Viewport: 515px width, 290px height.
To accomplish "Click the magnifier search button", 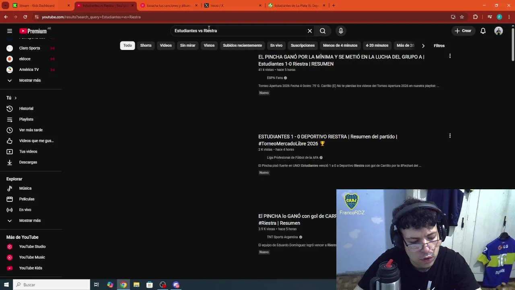I will tap(323, 31).
